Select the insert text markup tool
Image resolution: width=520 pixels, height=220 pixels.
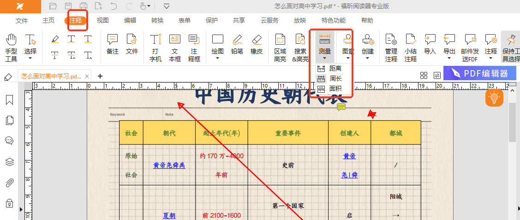point(88,55)
